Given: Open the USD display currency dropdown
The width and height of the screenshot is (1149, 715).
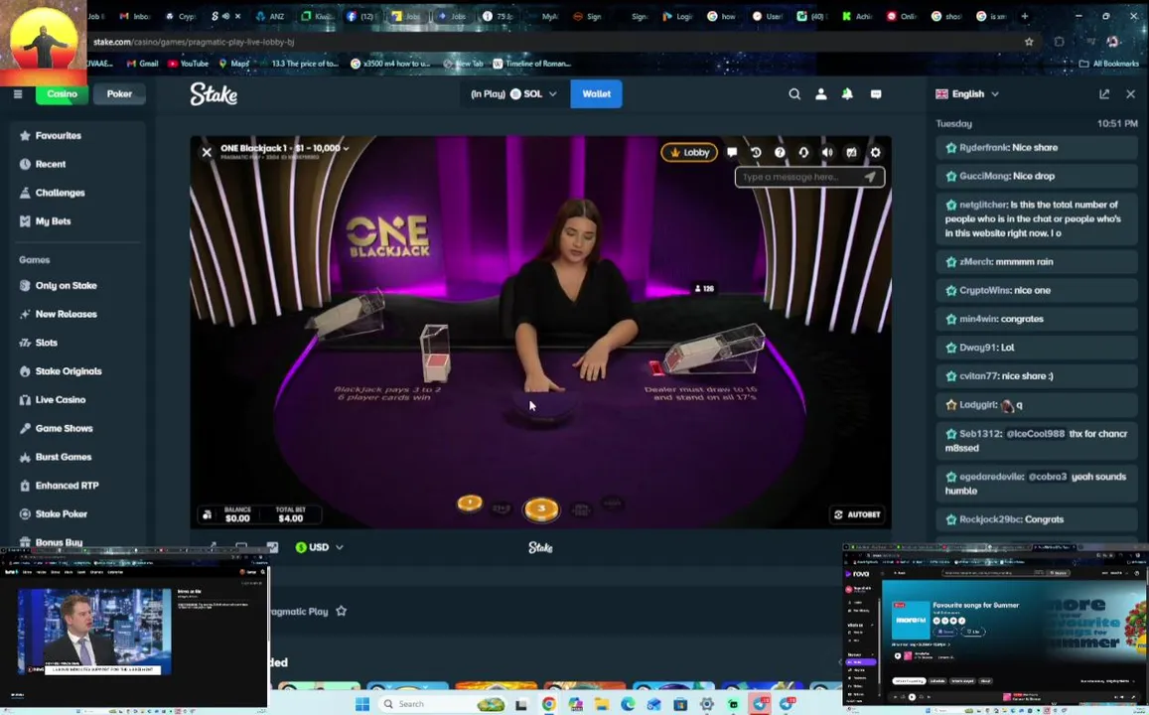Looking at the screenshot, I should (x=320, y=547).
